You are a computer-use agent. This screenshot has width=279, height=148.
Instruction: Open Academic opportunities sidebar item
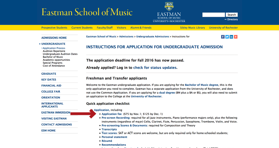tap(56, 60)
